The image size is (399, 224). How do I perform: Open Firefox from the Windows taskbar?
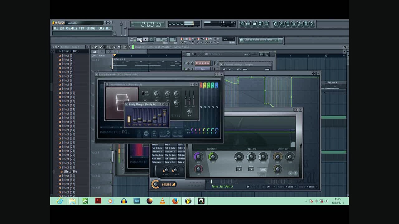[x=175, y=201]
